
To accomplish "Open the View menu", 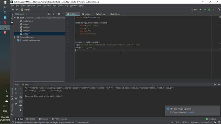I will 23,6.
